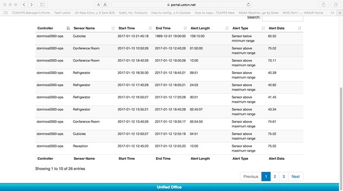Select the Reception sensor name cell
The height and width of the screenshot is (191, 343).
point(80,146)
